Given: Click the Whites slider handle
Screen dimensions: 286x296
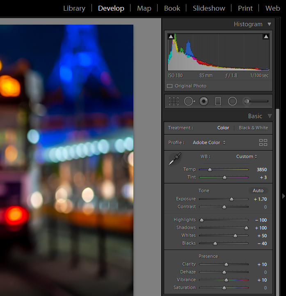Looking at the screenshot, I should 235,236.
